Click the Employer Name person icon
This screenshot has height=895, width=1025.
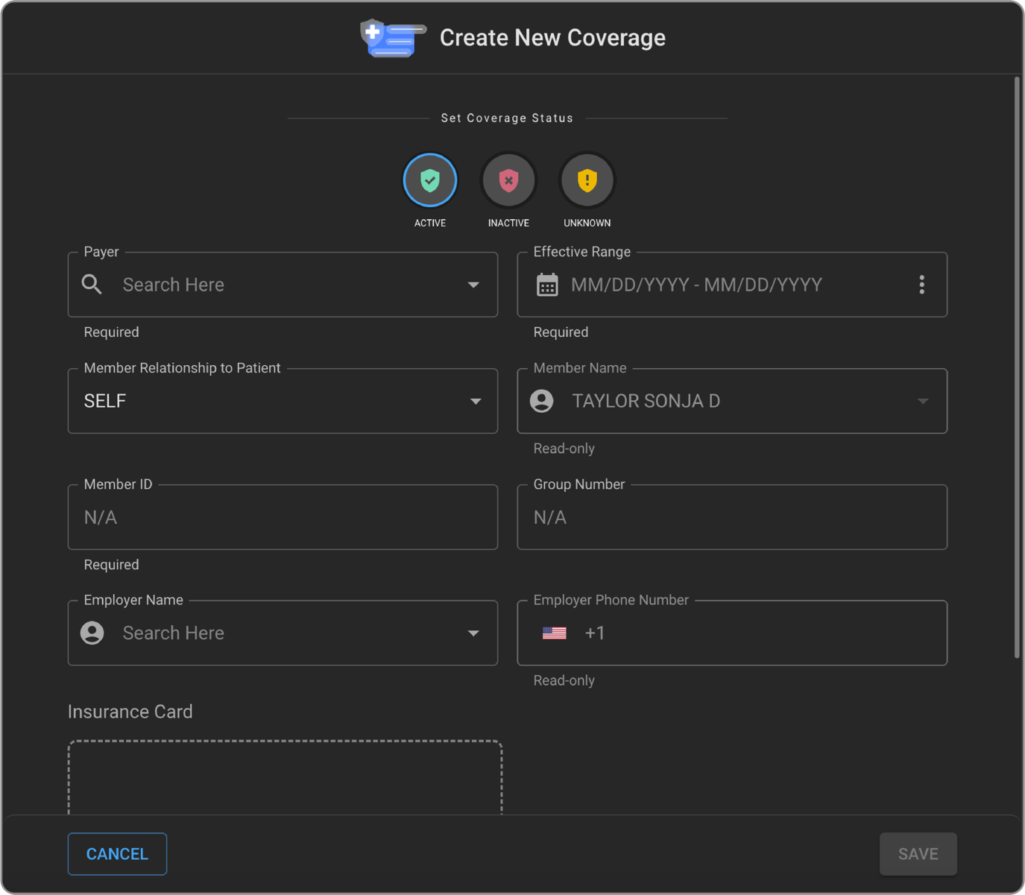pos(92,633)
